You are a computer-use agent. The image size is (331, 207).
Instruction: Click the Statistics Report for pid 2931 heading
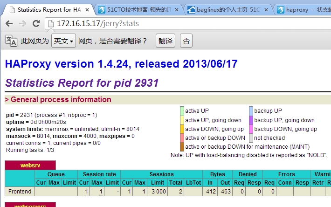coord(82,83)
